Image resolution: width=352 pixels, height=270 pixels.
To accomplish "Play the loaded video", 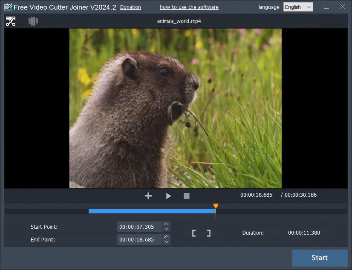I will pyautogui.click(x=168, y=196).
